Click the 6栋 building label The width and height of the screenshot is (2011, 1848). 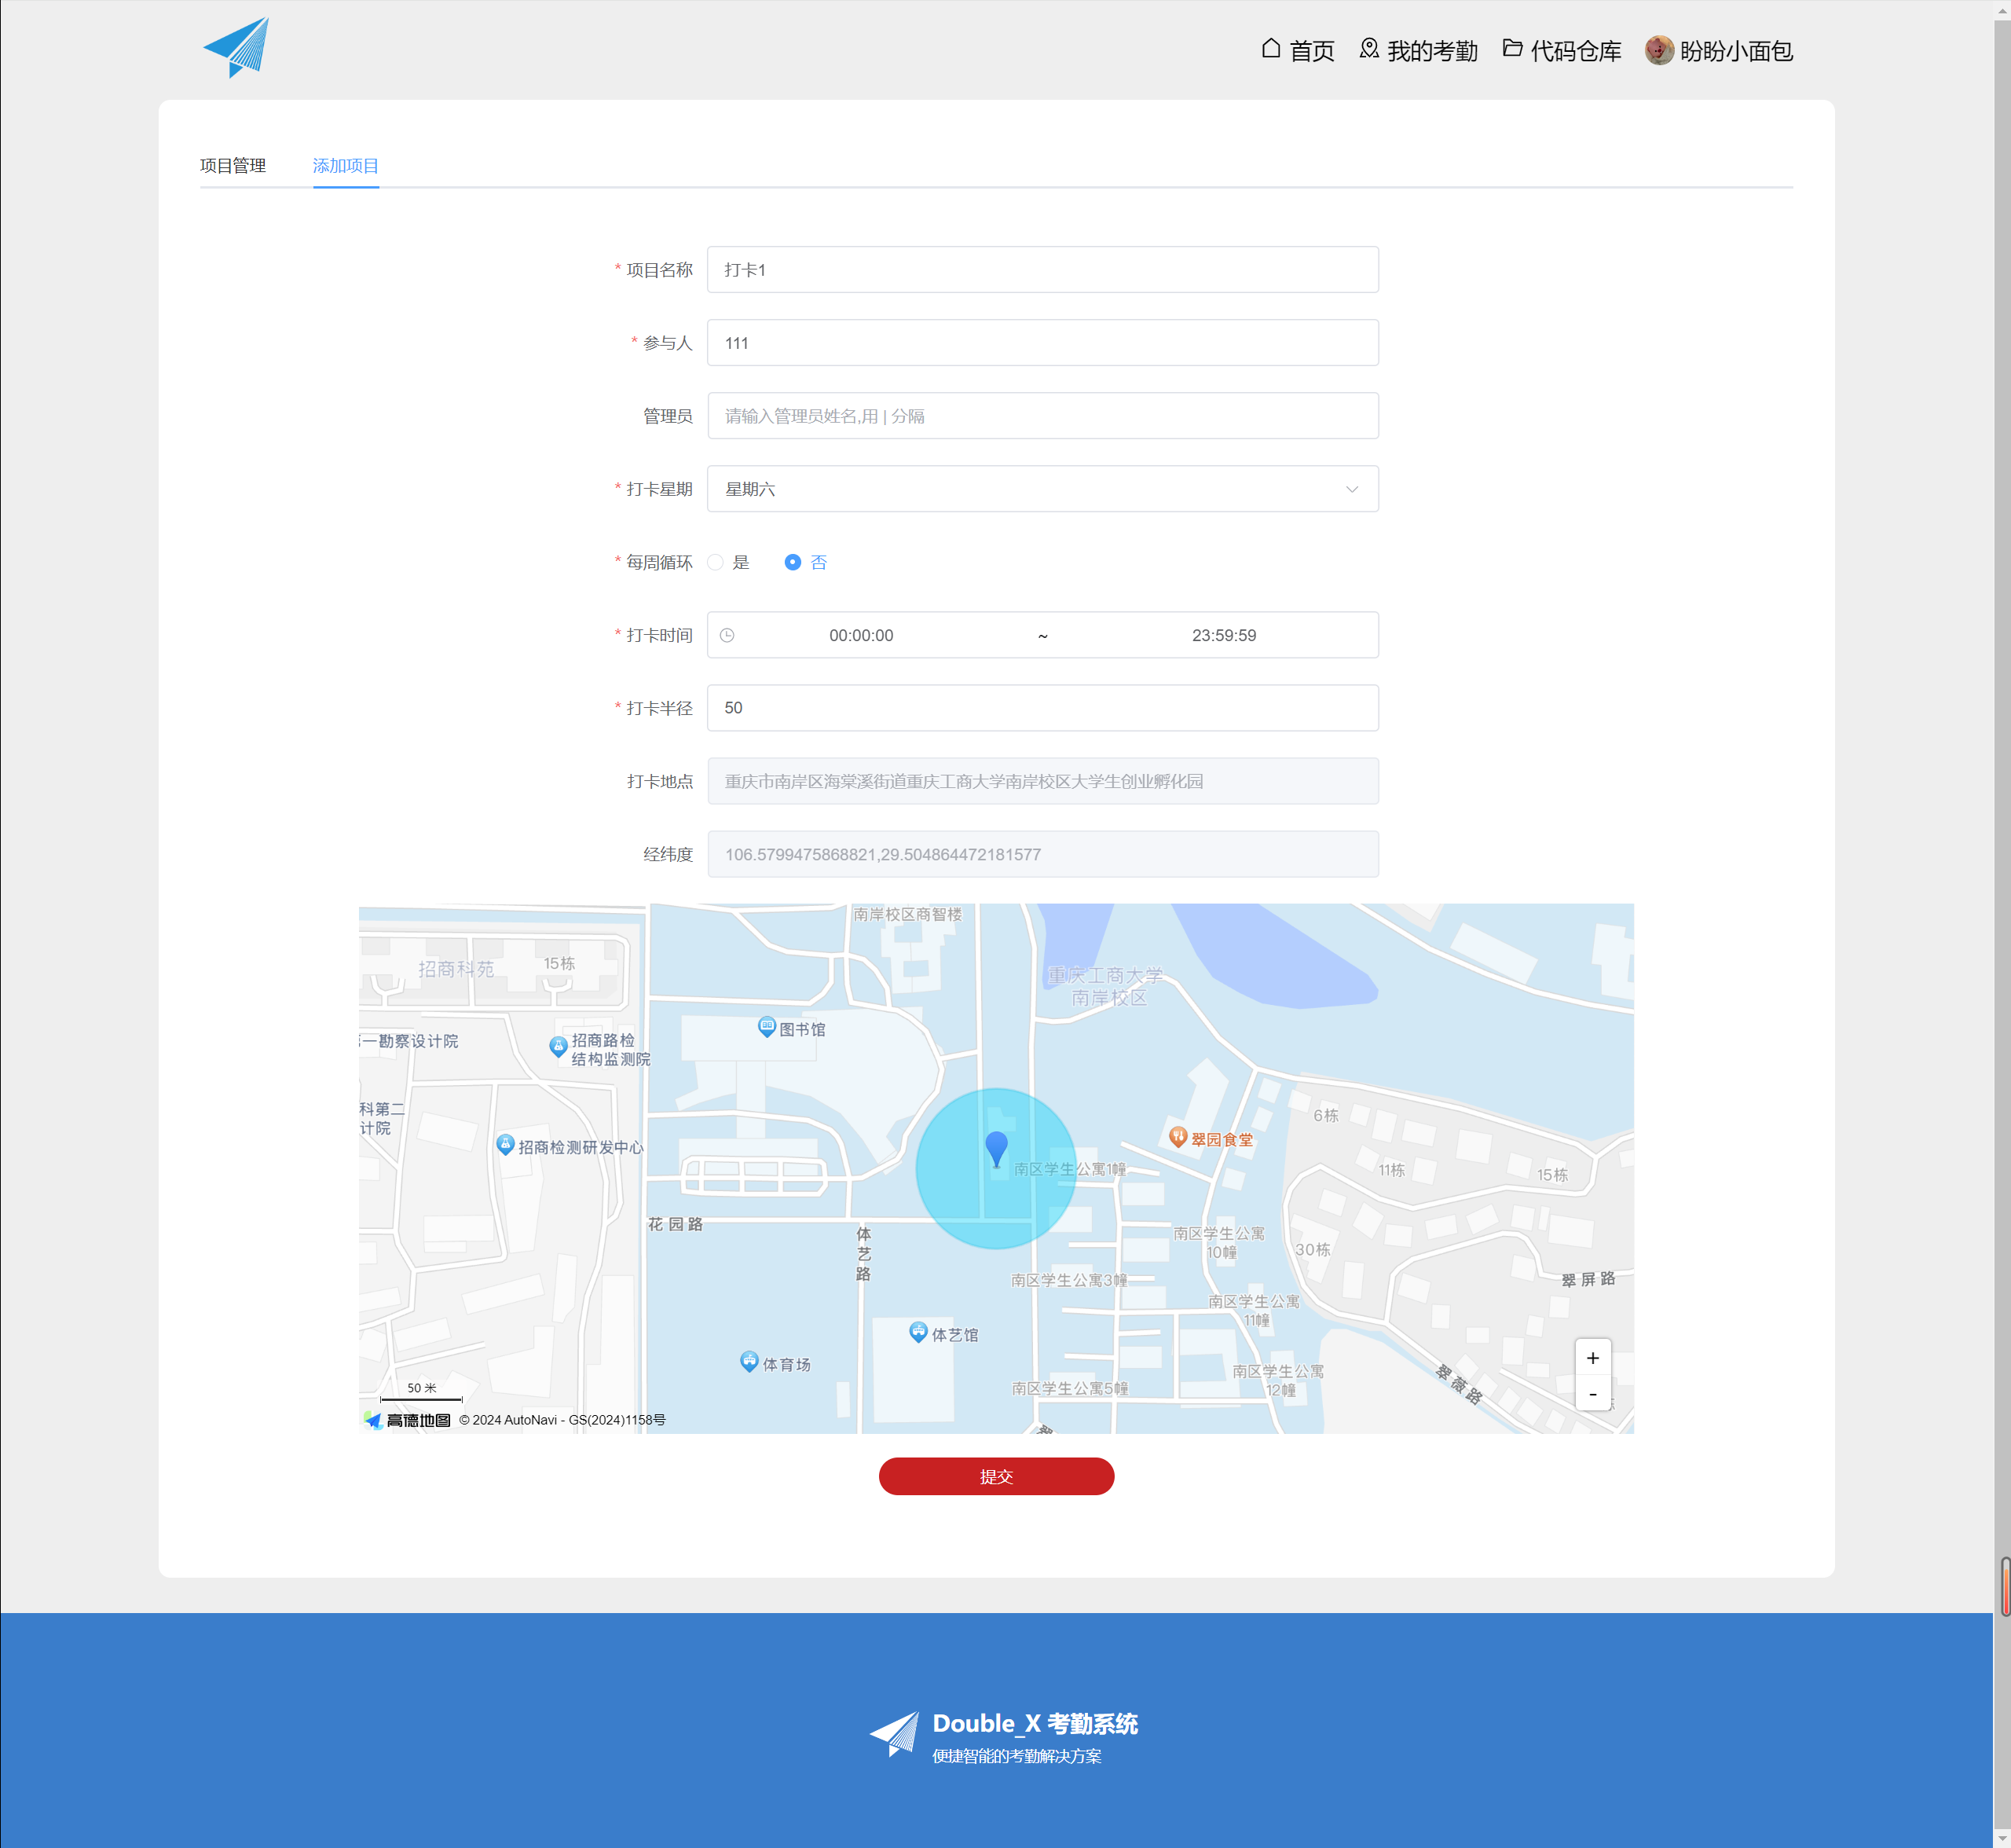coord(1326,1115)
